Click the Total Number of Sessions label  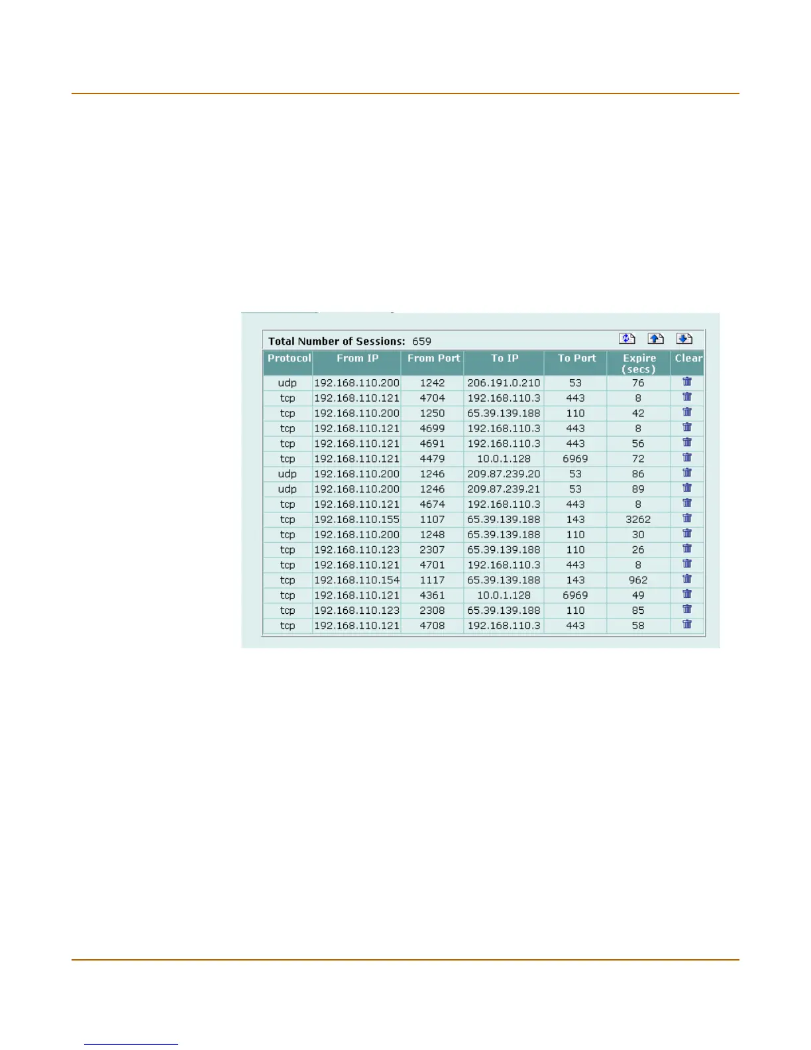point(337,341)
